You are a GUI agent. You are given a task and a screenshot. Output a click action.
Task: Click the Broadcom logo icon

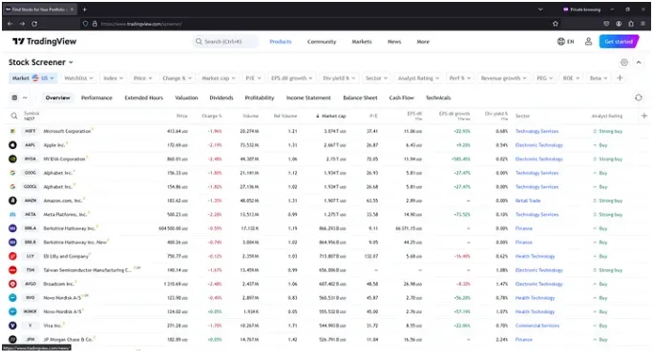12,284
